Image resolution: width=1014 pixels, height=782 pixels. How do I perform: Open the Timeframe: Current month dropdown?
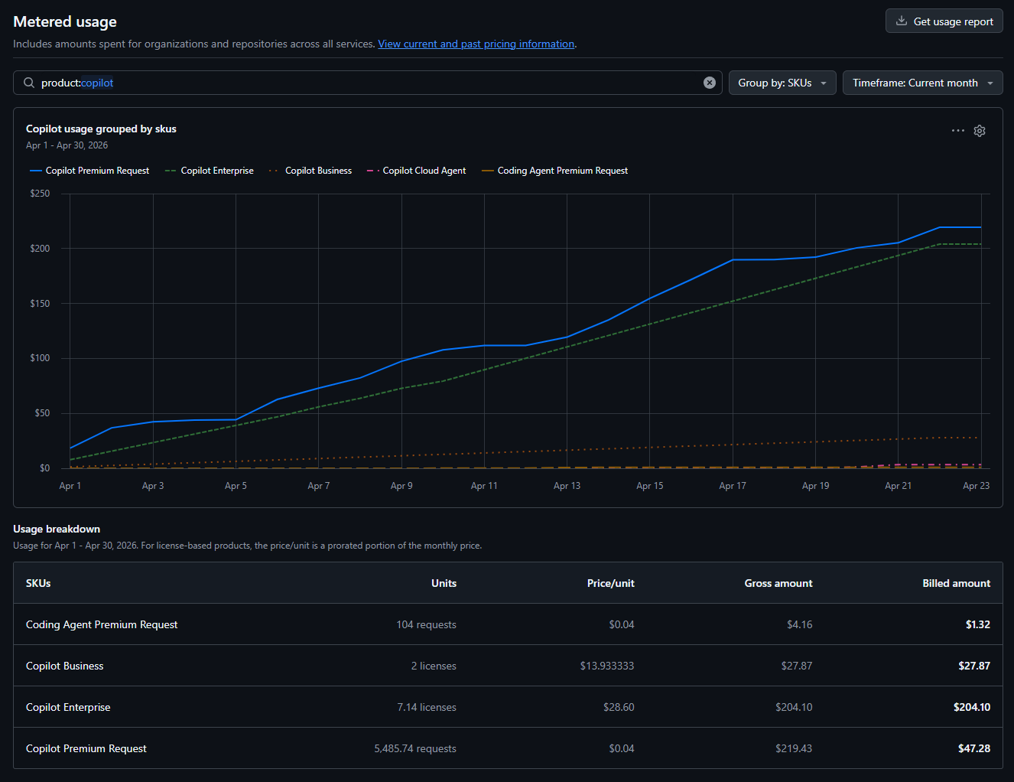coord(922,83)
